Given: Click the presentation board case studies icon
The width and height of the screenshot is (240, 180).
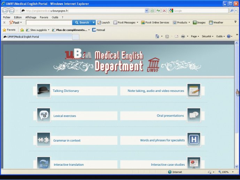Looking at the screenshot, I should coord(194,163).
